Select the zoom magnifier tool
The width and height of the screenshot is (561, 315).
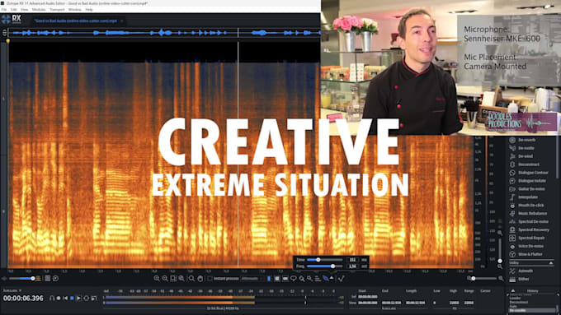[191, 278]
